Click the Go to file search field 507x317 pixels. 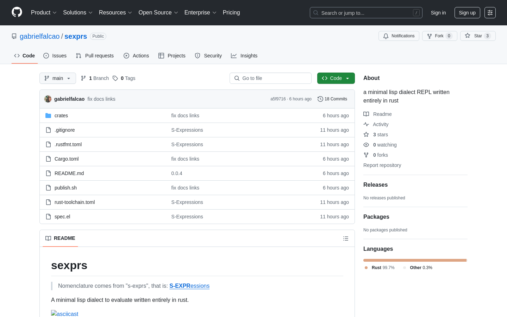pos(270,78)
